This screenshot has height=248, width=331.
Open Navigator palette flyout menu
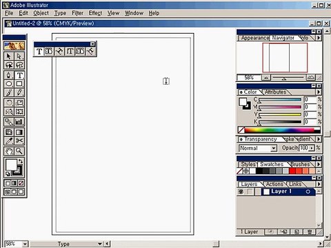click(x=319, y=38)
